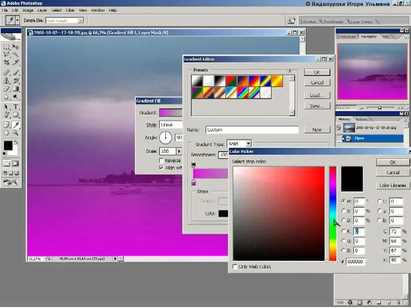
Task: Select the Blur tool
Action: tap(6, 97)
